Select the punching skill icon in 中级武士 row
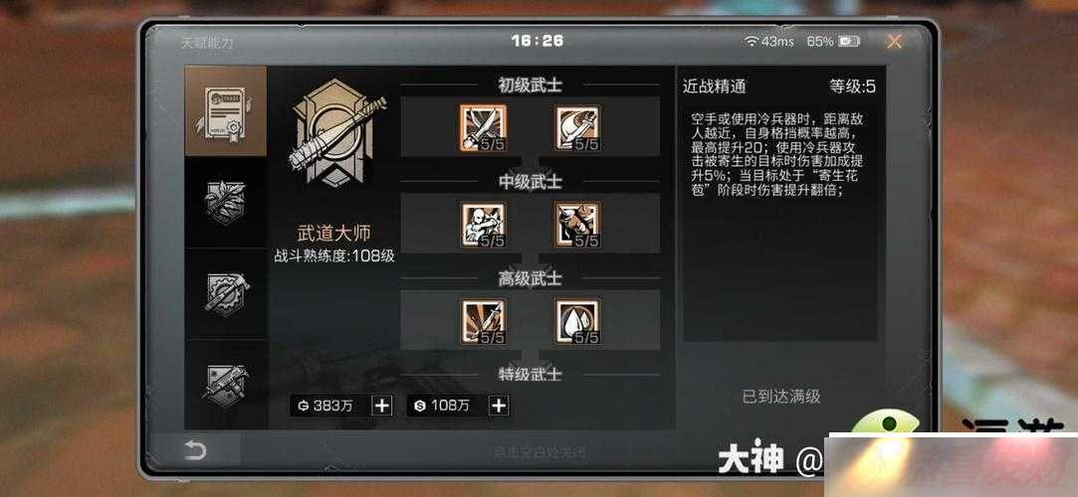 pyautogui.click(x=577, y=225)
